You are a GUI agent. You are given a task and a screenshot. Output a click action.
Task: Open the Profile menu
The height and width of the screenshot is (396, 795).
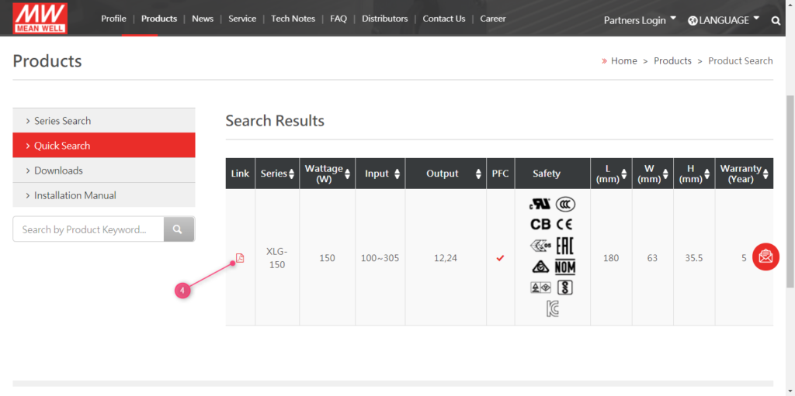pos(113,19)
